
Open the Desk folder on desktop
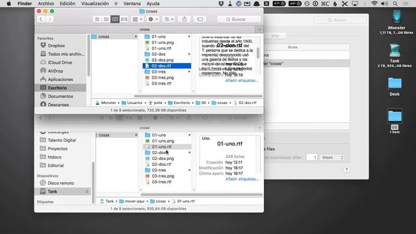coord(395,86)
